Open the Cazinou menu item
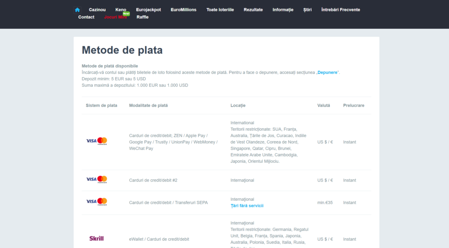The width and height of the screenshot is (449, 248). click(x=97, y=10)
